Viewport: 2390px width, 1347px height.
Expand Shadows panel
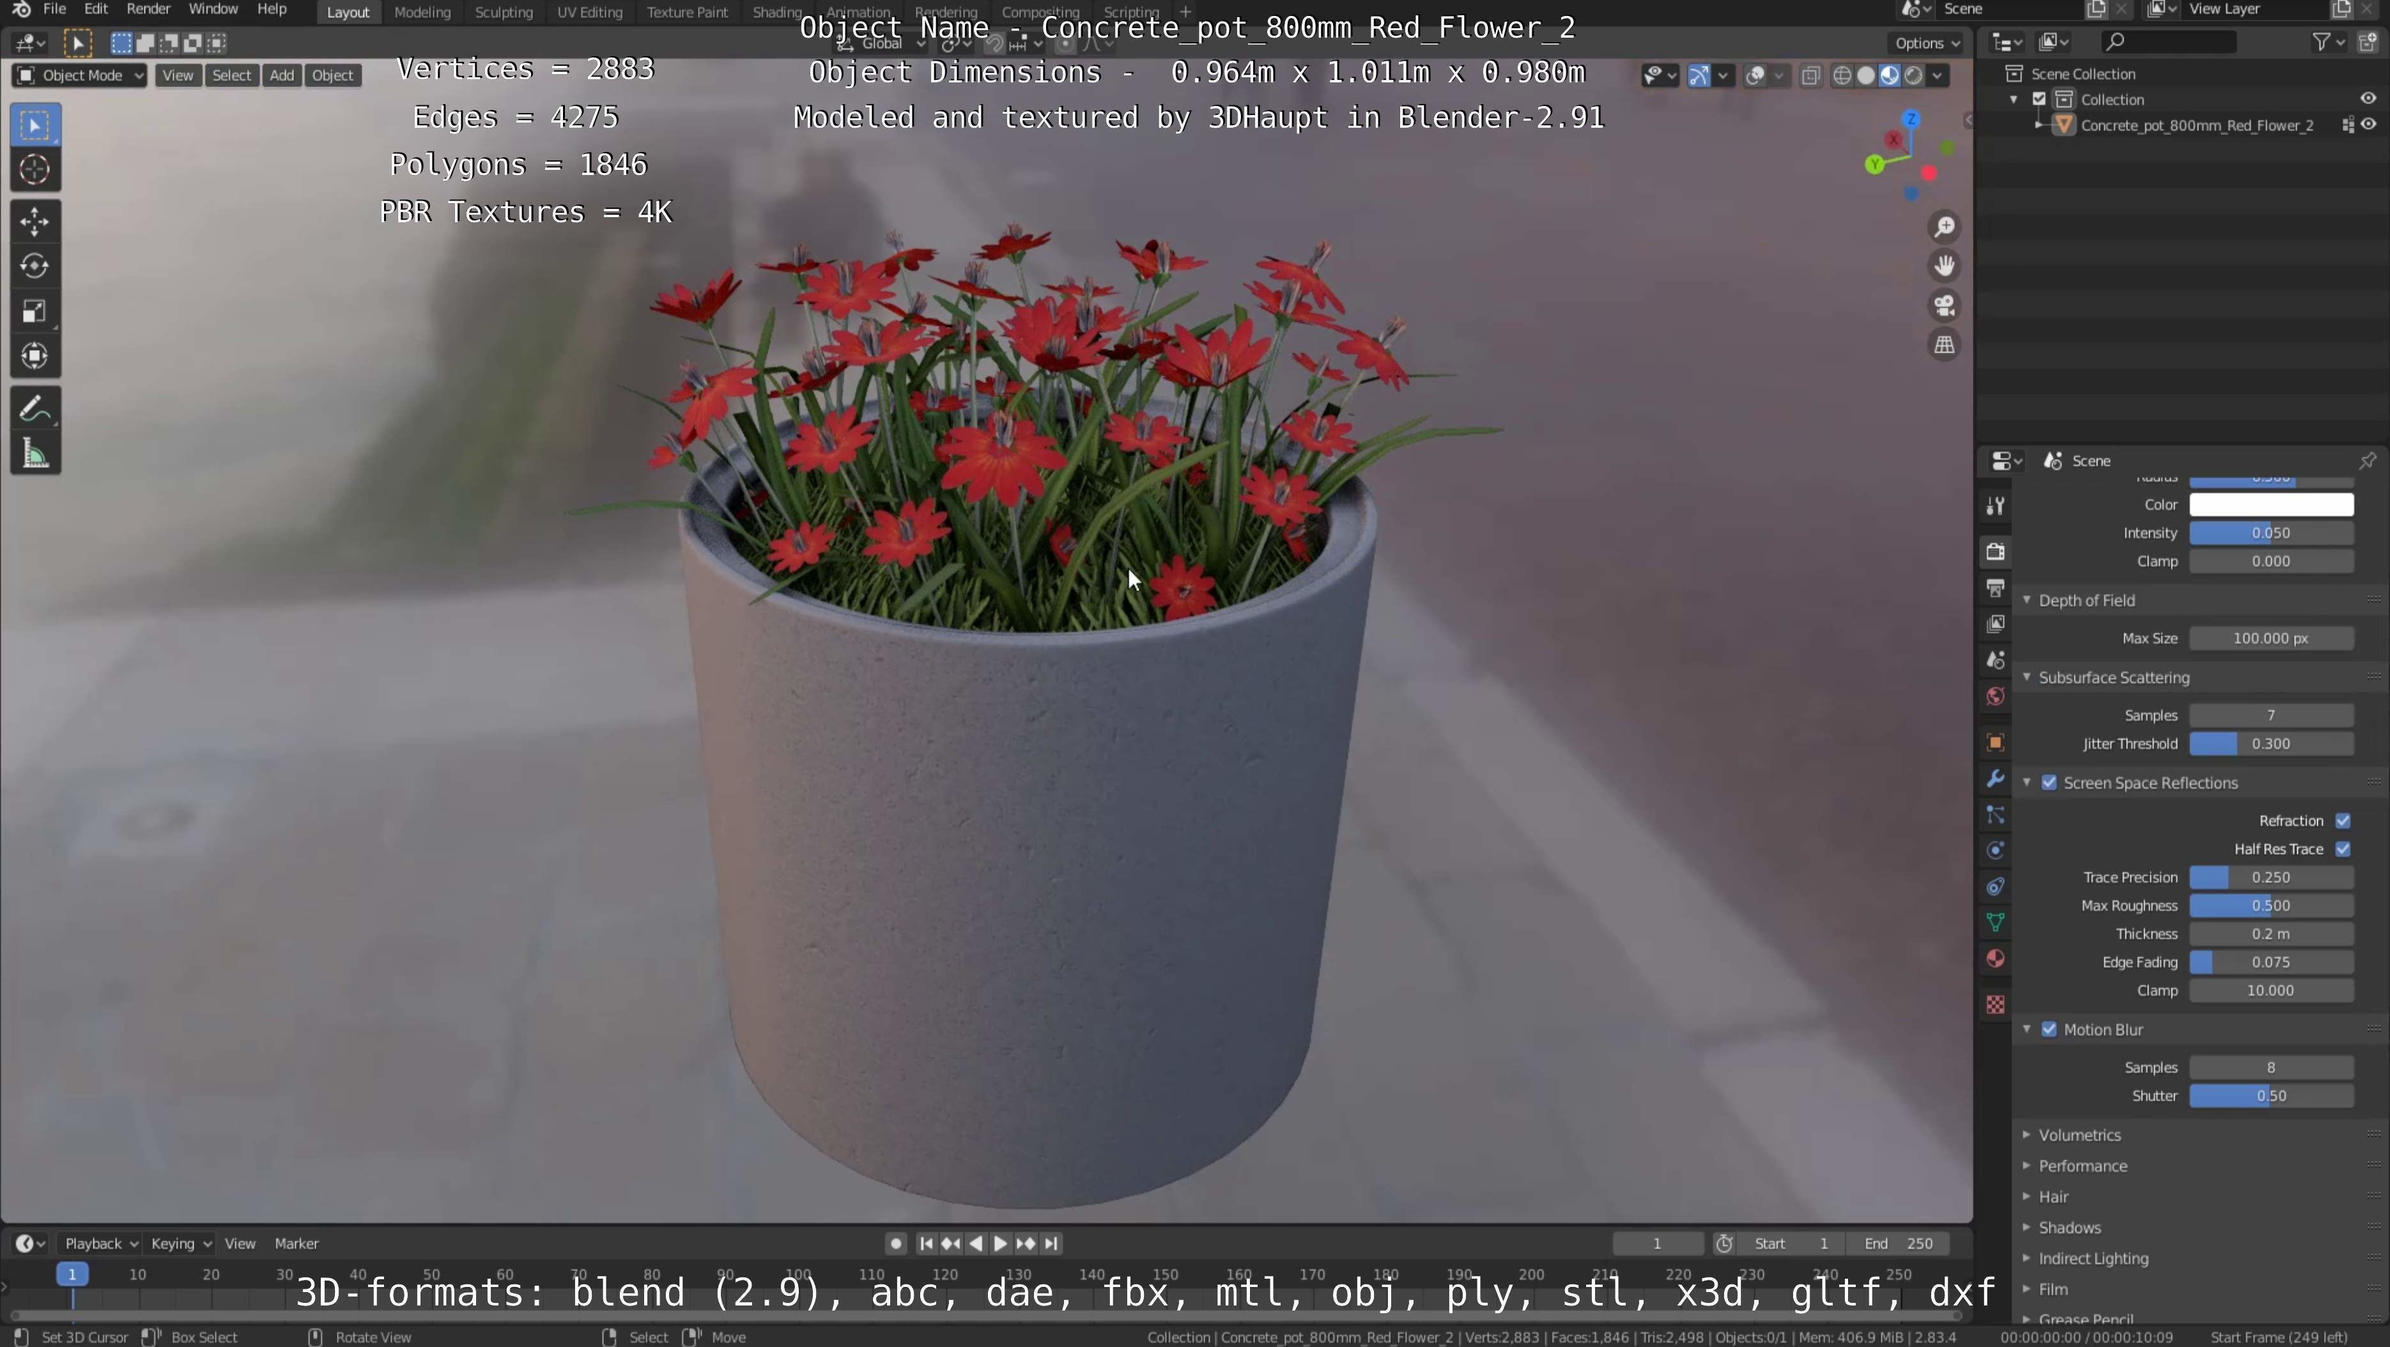(x=2069, y=1228)
